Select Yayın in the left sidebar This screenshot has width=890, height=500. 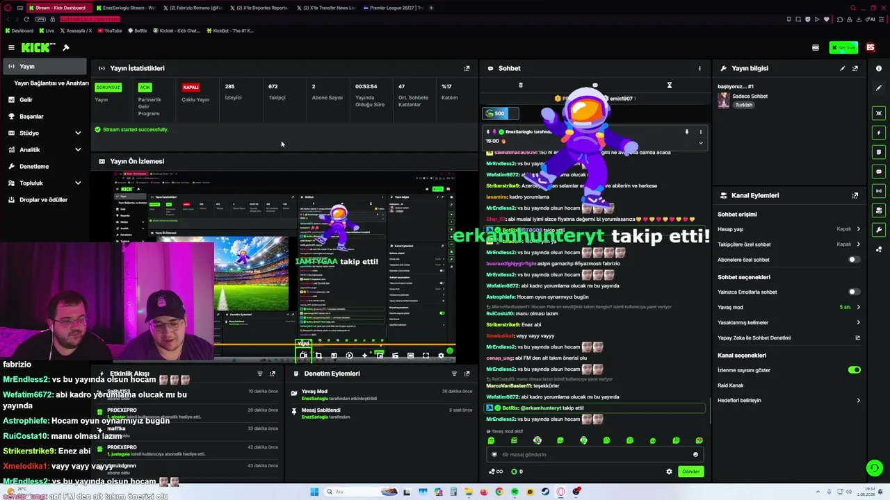(x=45, y=66)
